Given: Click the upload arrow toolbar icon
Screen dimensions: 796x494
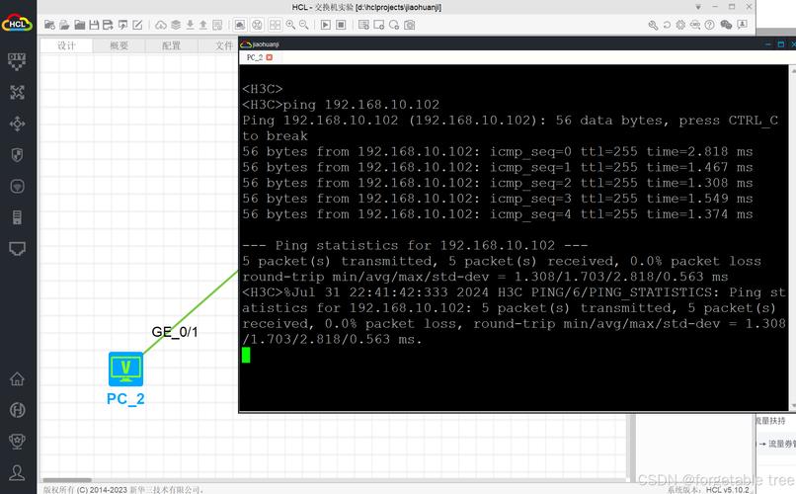Looking at the screenshot, I should [x=203, y=25].
